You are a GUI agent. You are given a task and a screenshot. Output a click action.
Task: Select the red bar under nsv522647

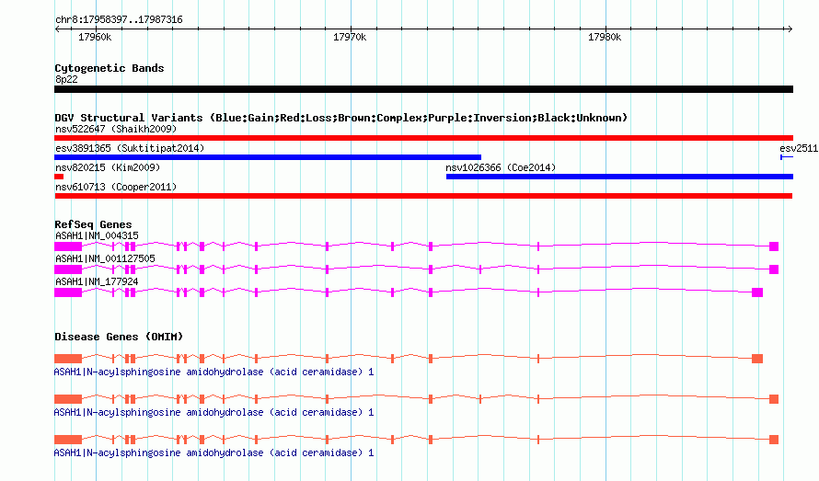coord(423,138)
